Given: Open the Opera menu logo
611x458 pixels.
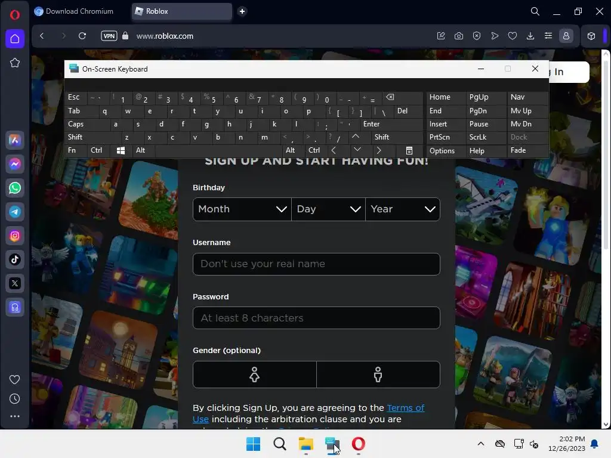Looking at the screenshot, I should 15,15.
